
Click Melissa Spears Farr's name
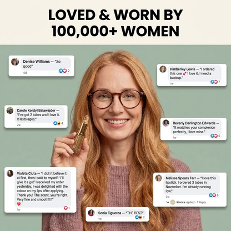click(180, 178)
